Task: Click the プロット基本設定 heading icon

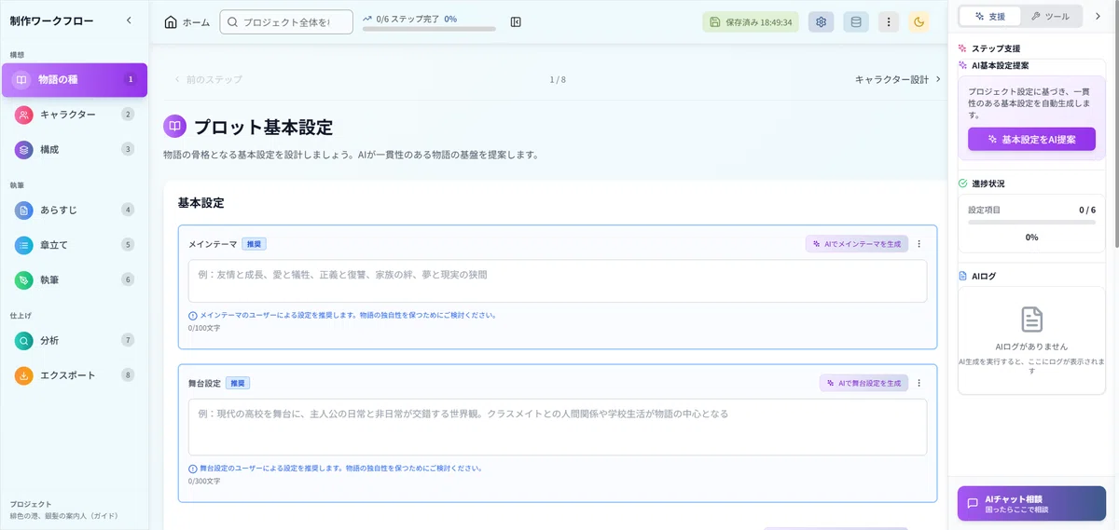Action: tap(174, 127)
